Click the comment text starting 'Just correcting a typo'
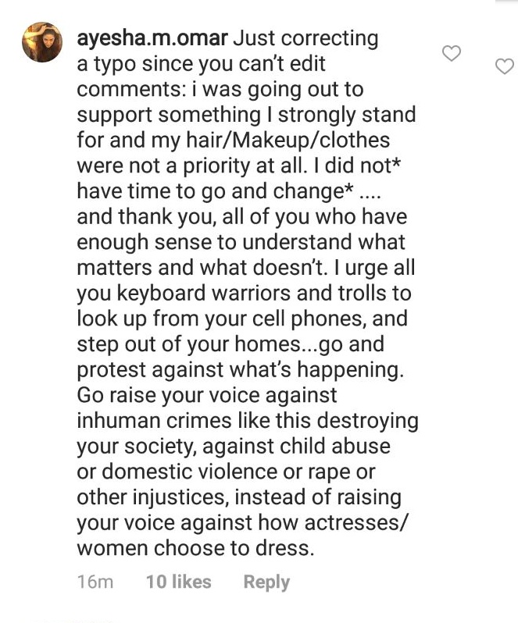 pyautogui.click(x=246, y=293)
